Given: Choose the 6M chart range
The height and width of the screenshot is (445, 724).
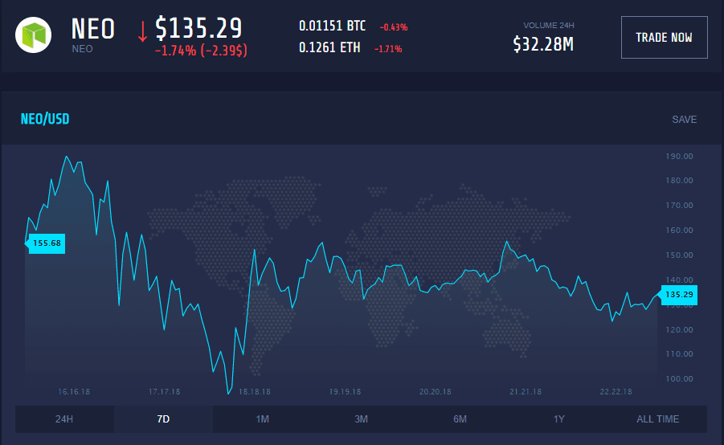Looking at the screenshot, I should [460, 419].
